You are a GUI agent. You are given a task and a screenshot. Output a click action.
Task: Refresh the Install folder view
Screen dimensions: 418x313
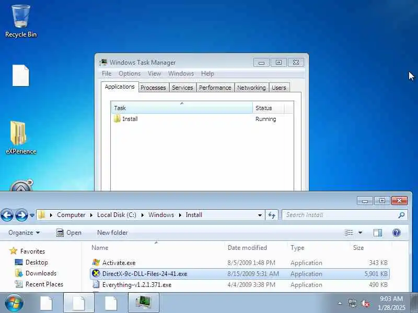[x=272, y=215]
